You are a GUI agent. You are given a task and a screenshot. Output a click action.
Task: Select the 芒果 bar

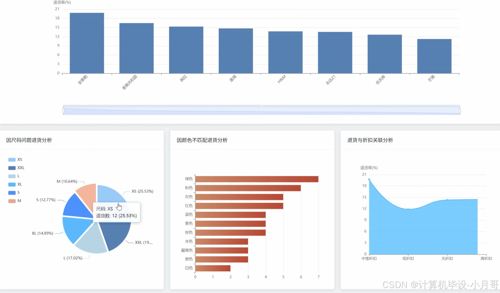pos(434,56)
